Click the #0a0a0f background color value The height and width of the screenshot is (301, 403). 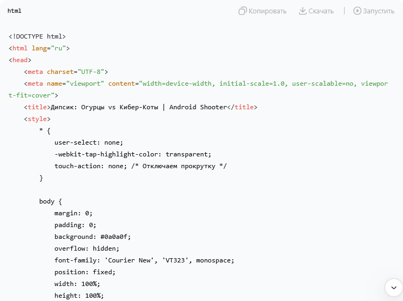[115, 237]
